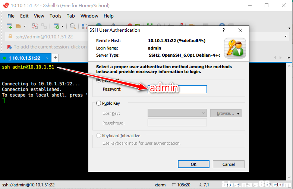Screen dimensions: 293x189
Task: Select the Keyboard Interactive radio button
Action: click(98, 136)
